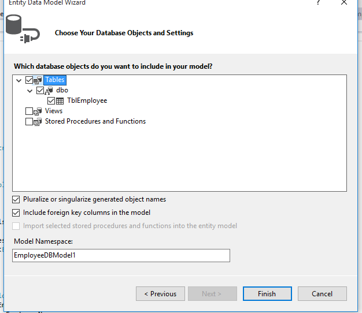Enable the Stored Procedures and Functions checkbox
The height and width of the screenshot is (313, 362).
point(29,122)
